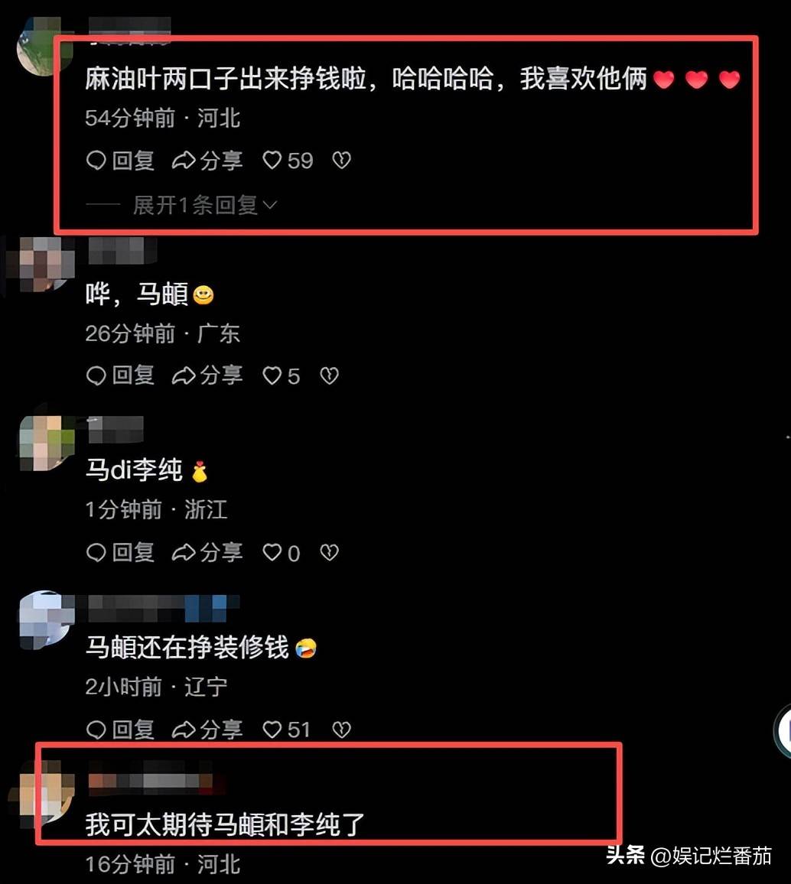
Task: Share the 1分钟前 浙江 comment
Action: [x=207, y=552]
